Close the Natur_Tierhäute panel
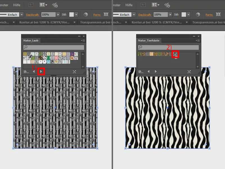This screenshot has width=225, height=169. [x=199, y=36]
